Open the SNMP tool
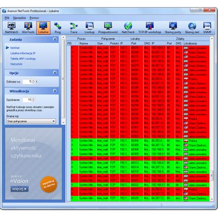The height and width of the screenshot is (218, 218). (x=207, y=28)
